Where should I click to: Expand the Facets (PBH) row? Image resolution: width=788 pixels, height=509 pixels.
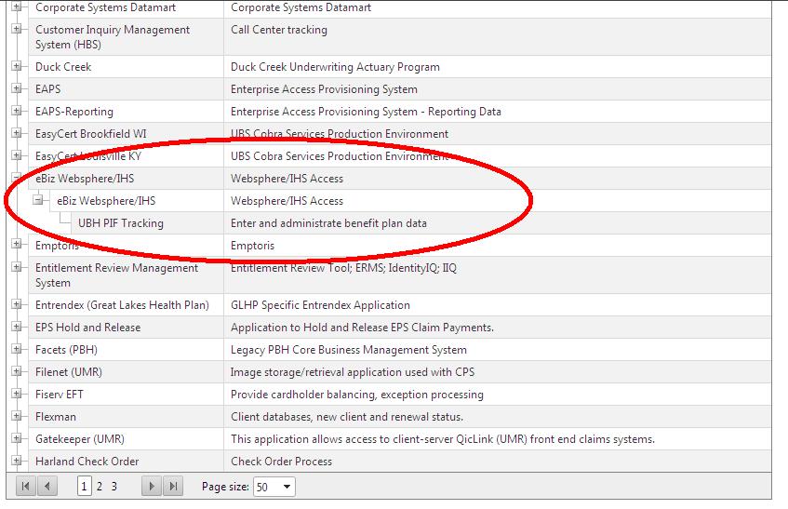coord(17,349)
